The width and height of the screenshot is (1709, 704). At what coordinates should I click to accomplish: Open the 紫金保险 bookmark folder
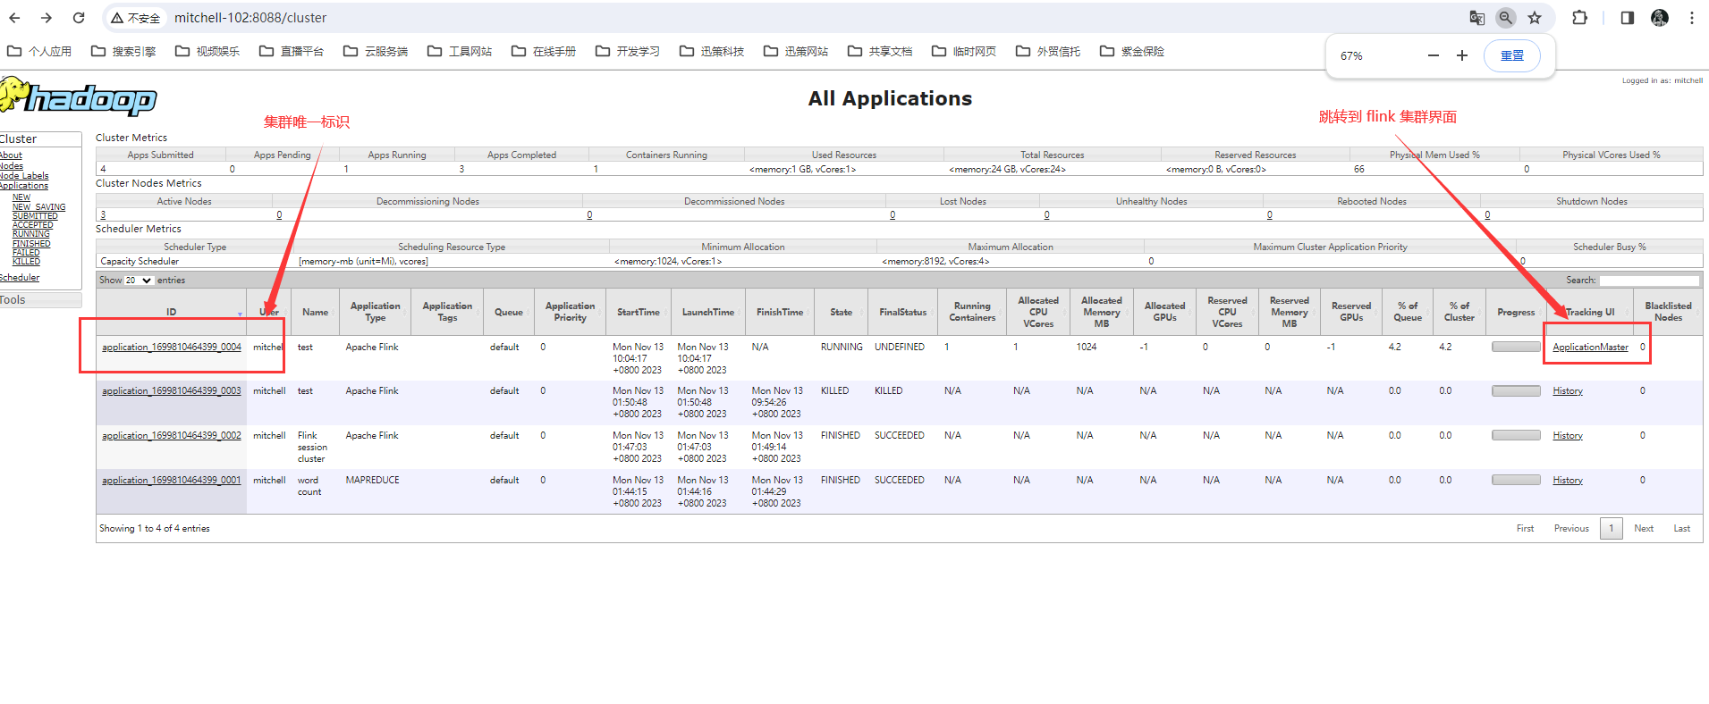click(x=1132, y=51)
